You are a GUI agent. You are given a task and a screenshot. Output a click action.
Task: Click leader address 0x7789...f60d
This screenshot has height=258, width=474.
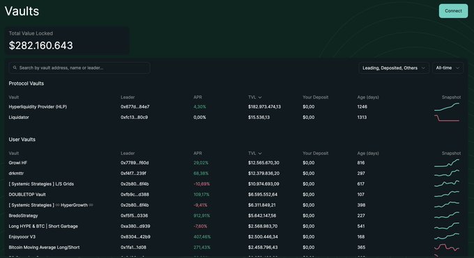click(135, 163)
